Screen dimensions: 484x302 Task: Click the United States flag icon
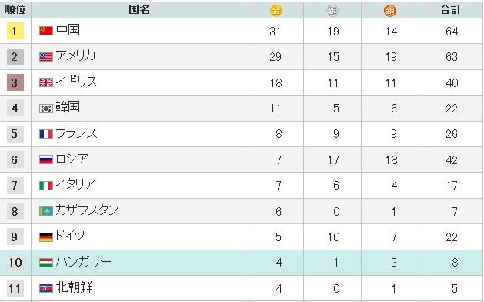(x=46, y=56)
